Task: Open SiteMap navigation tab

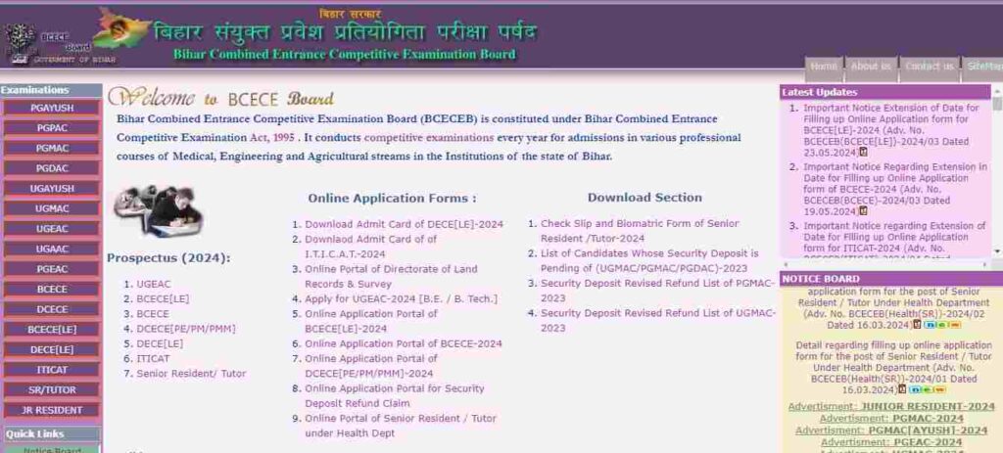Action: pos(983,67)
